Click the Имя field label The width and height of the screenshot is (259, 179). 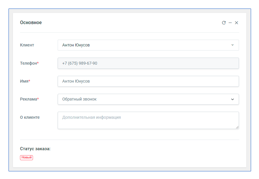[24, 81]
